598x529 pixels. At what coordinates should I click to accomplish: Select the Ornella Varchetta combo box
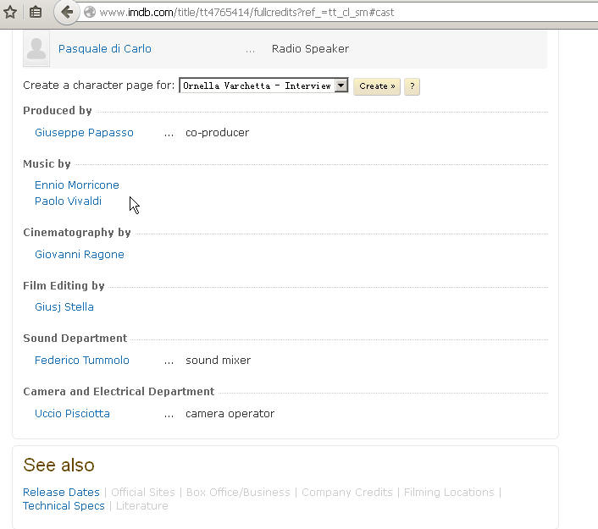coord(263,85)
